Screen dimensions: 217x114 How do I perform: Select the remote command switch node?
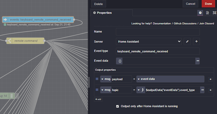25,41
